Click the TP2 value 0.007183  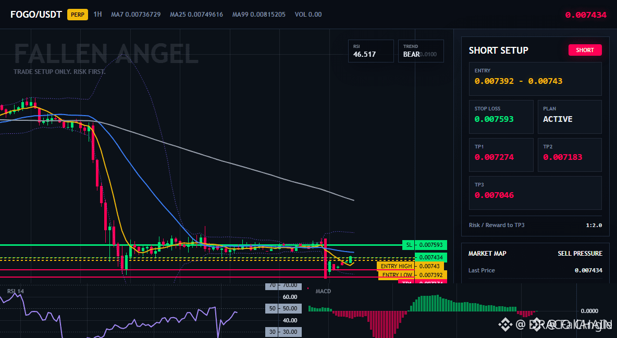(x=562, y=157)
